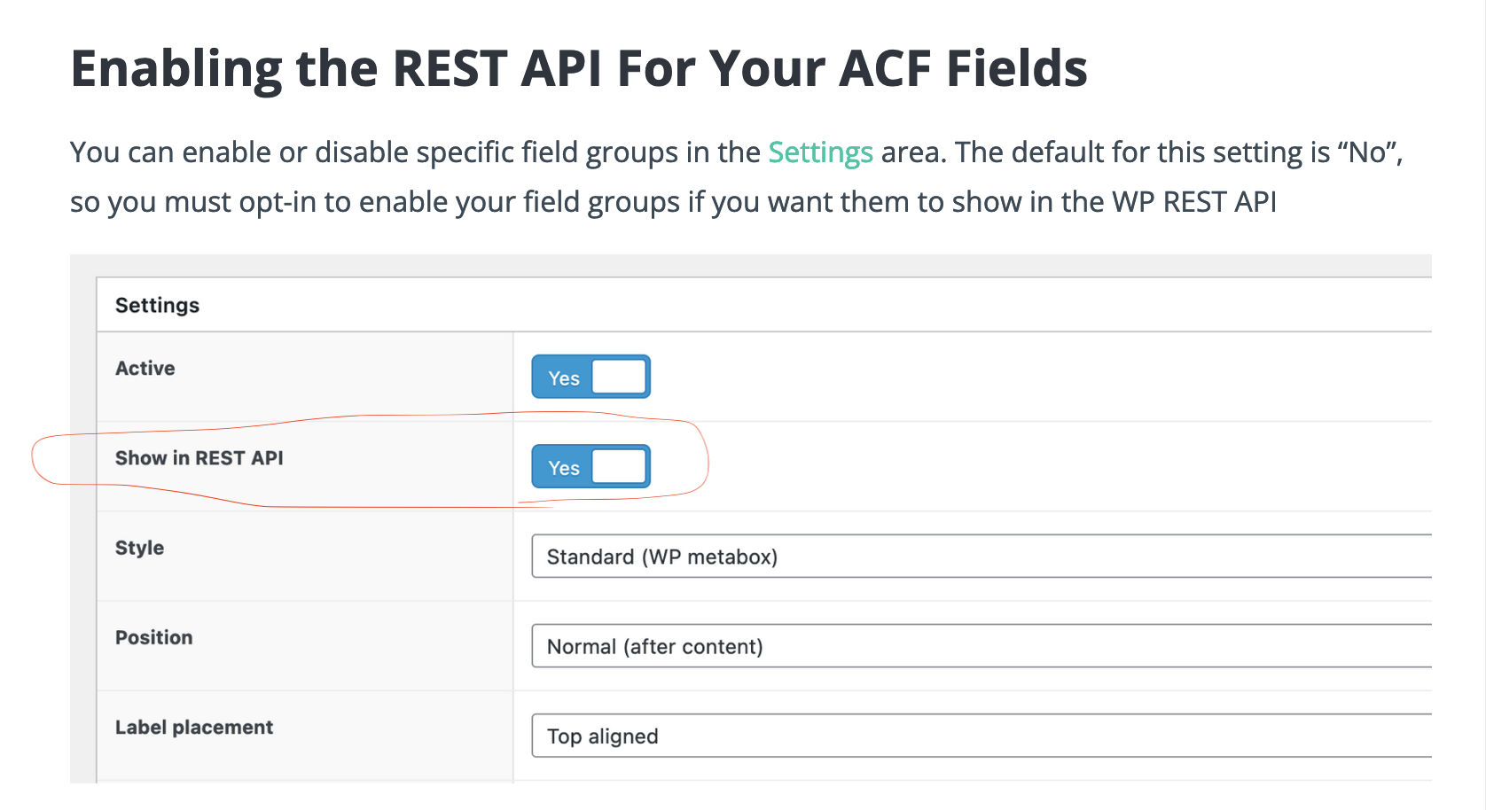Click the Normal (after content) option text
The width and height of the screenshot is (1486, 810).
pyautogui.click(x=655, y=647)
